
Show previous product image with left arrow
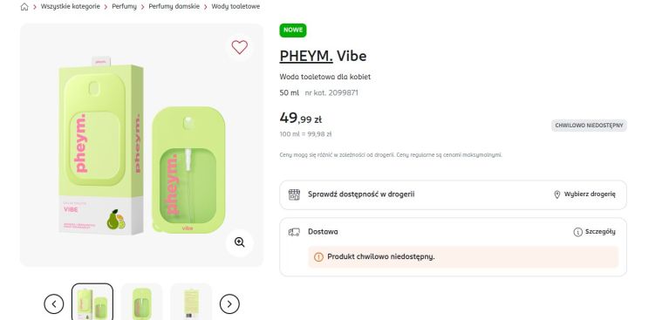click(54, 303)
